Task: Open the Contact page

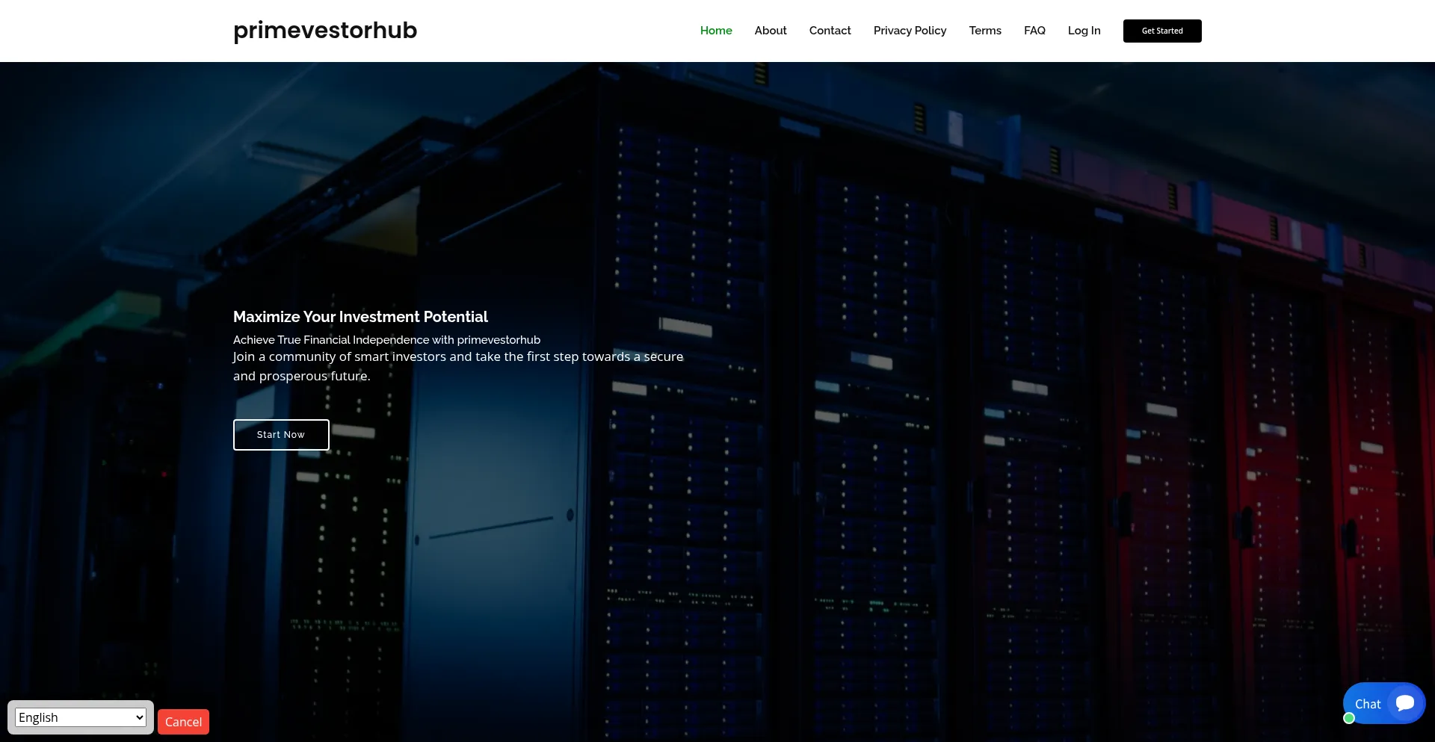Action: (830, 31)
